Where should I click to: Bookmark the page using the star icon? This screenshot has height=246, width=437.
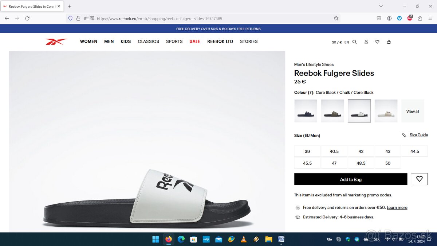(x=336, y=18)
